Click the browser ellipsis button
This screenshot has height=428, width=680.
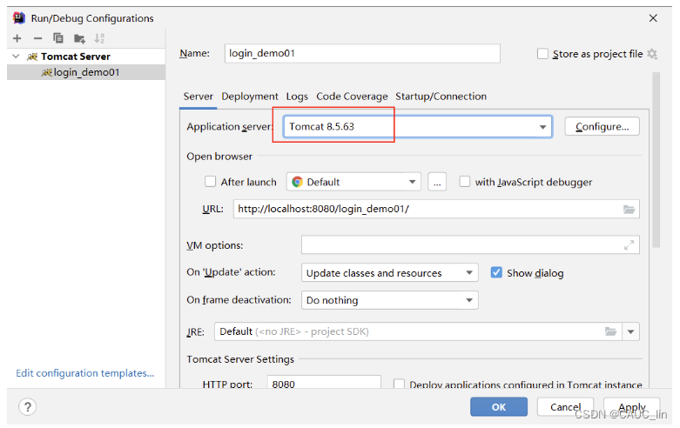tap(437, 182)
